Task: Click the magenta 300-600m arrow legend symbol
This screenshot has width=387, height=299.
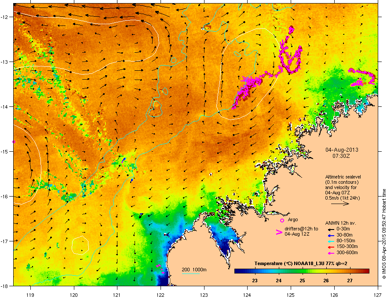Action: pyautogui.click(x=331, y=253)
